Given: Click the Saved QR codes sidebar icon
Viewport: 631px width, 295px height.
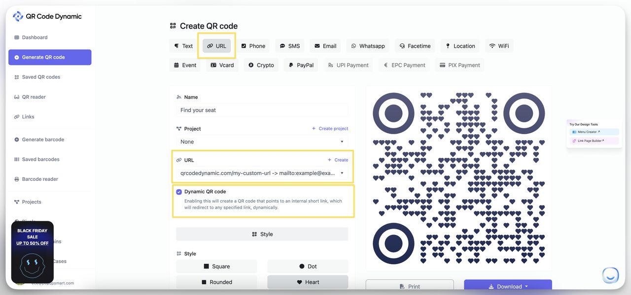Looking at the screenshot, I should click(x=17, y=77).
